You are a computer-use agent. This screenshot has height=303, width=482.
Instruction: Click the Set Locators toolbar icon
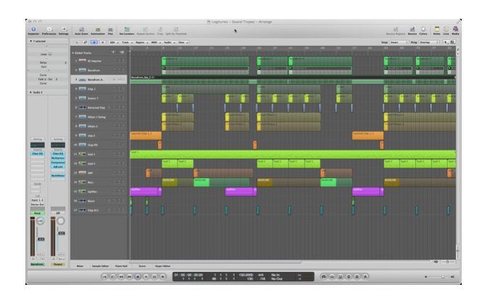pyautogui.click(x=127, y=30)
